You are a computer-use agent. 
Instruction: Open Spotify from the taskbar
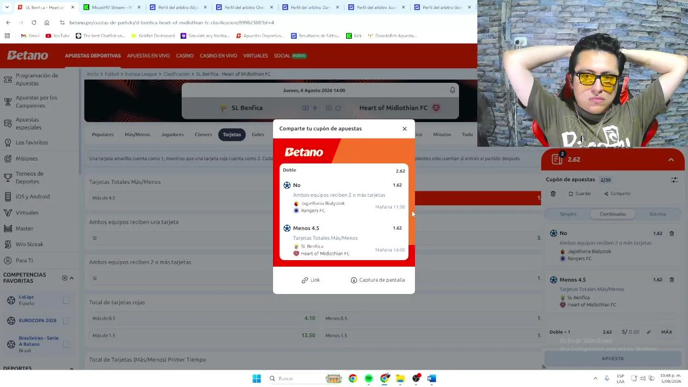tap(369, 378)
